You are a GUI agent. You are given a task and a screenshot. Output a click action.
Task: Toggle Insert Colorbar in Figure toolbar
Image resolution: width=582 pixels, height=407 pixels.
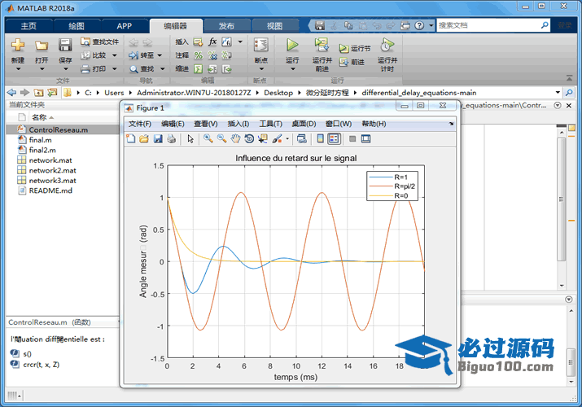coord(321,138)
